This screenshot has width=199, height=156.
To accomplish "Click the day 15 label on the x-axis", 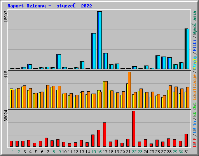I will click(93, 152).
